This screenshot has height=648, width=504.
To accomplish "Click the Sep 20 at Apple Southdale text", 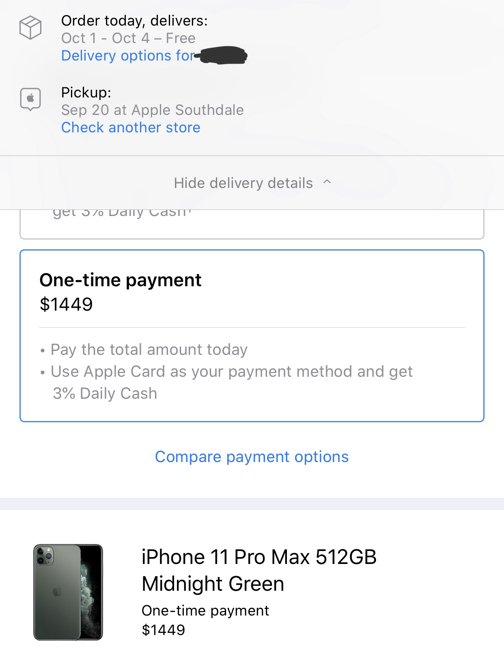I will (x=153, y=110).
